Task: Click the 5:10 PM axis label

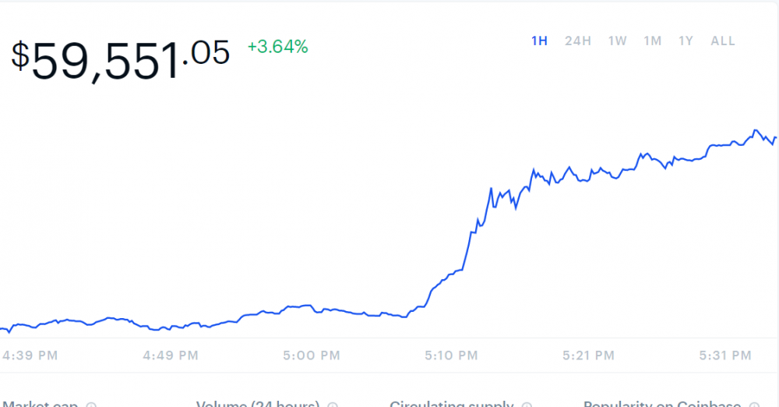Action: coord(451,356)
